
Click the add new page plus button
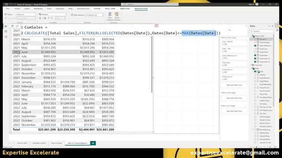click(x=93, y=143)
